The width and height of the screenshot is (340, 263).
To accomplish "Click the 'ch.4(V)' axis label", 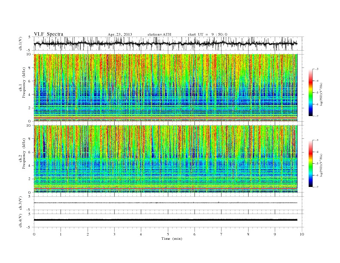I will coord(21,220).
